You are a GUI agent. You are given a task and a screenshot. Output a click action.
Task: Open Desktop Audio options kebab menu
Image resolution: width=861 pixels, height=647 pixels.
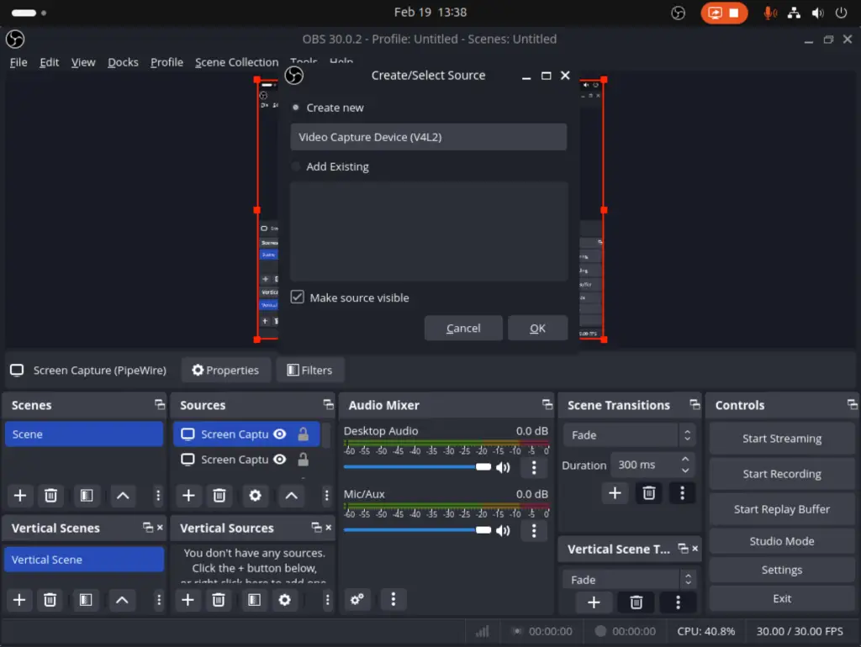click(x=534, y=467)
